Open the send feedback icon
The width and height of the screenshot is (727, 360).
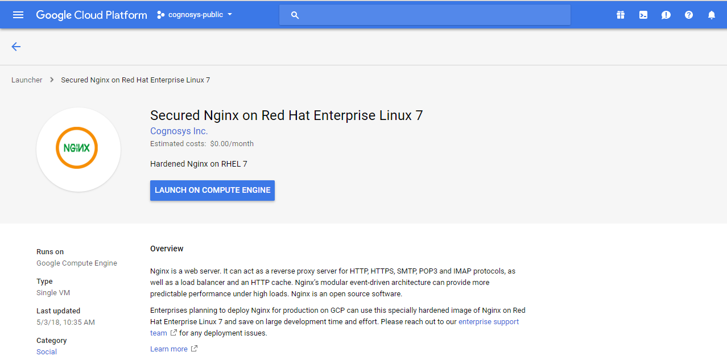pyautogui.click(x=666, y=15)
